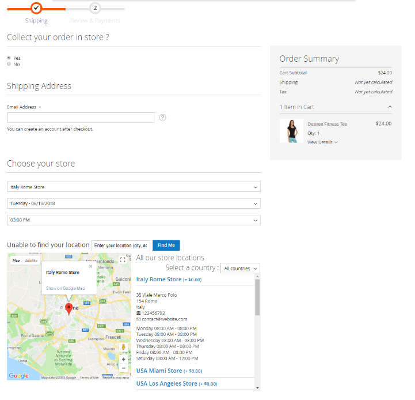Click the Cart Subtotal $24.00 amount
The image size is (415, 400).
tap(385, 73)
